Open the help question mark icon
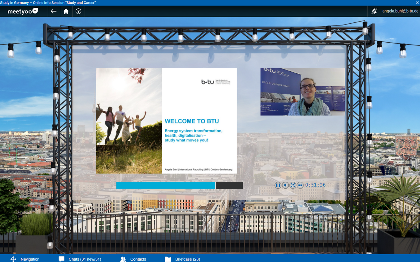 click(x=78, y=11)
